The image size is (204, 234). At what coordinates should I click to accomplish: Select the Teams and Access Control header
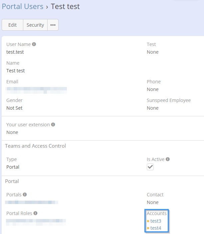[x=35, y=146]
